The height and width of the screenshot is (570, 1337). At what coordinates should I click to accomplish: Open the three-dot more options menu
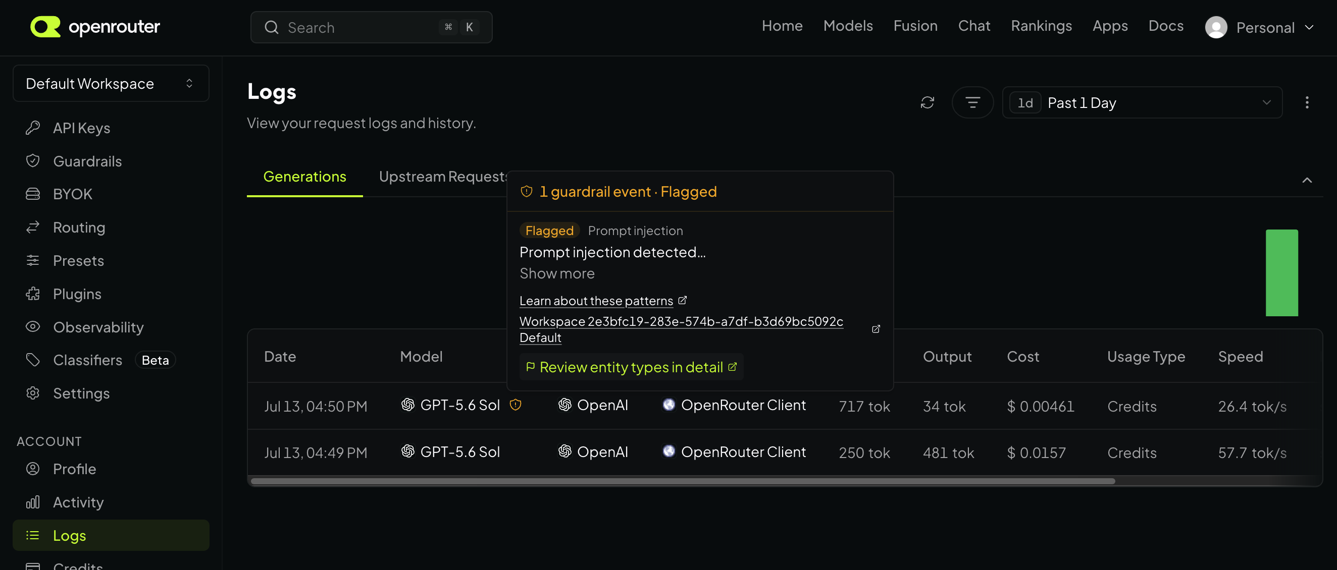[1306, 103]
